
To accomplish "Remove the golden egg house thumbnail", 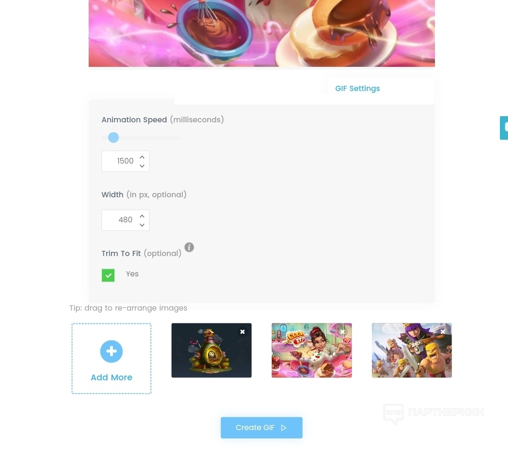I will pyautogui.click(x=242, y=331).
